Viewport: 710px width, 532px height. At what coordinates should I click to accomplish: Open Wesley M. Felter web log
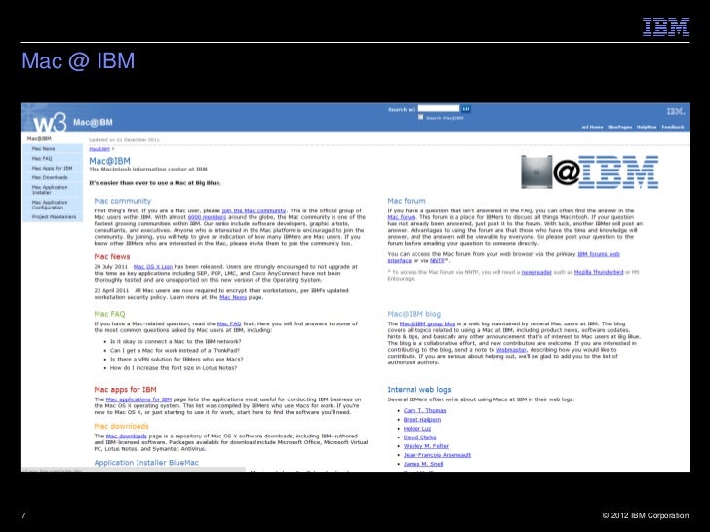[x=425, y=446]
